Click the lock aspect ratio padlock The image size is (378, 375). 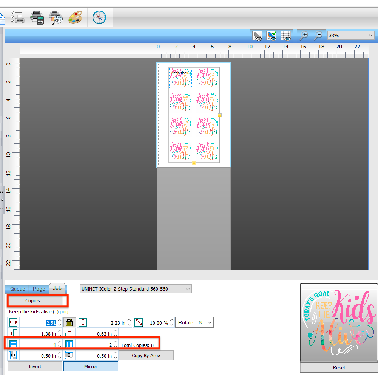(x=70, y=322)
